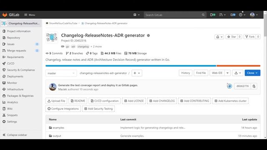Click the CI/CD rocket icon
The image size is (267, 150).
[4, 63]
